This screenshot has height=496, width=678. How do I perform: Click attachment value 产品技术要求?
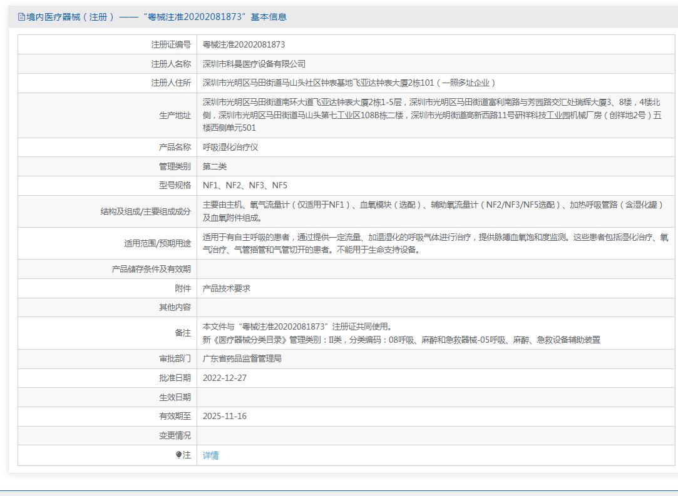click(227, 288)
